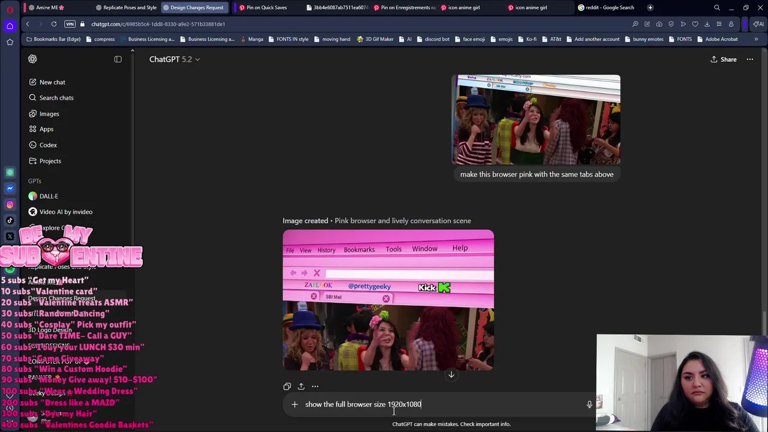This screenshot has width=768, height=432.
Task: Open the compress bookmark
Action: [x=100, y=39]
